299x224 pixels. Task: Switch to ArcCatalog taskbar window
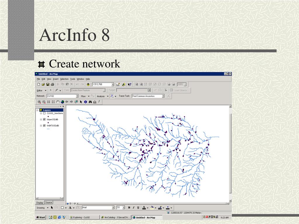click(116, 217)
